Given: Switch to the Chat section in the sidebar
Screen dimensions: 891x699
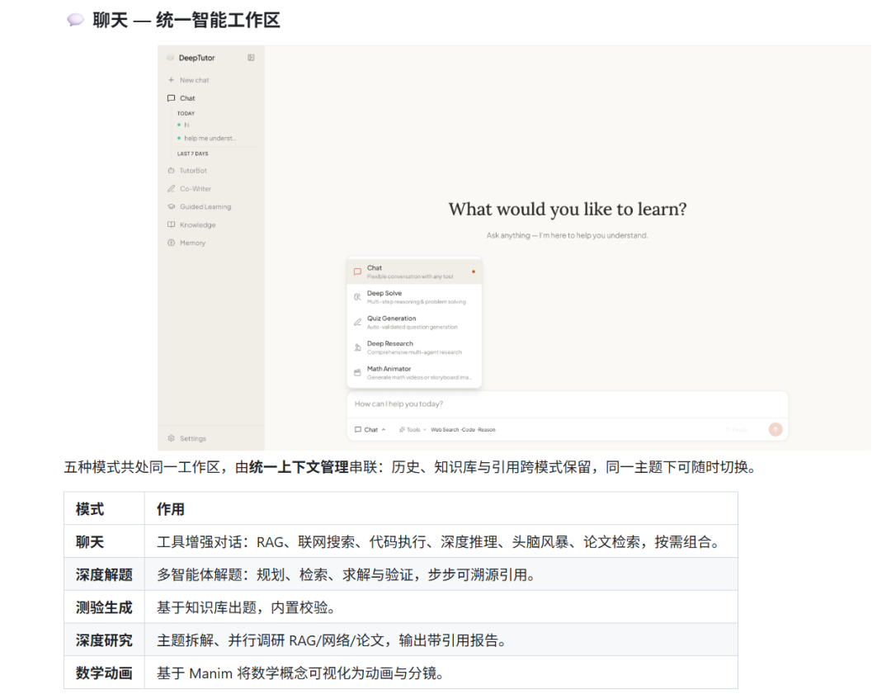Looking at the screenshot, I should [186, 97].
